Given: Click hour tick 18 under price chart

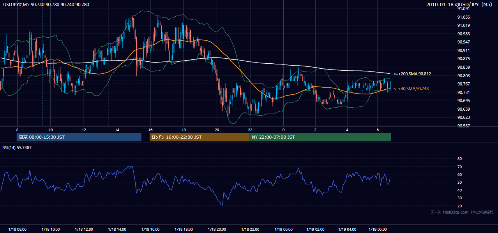Looking at the screenshot, I should [x=184, y=129].
